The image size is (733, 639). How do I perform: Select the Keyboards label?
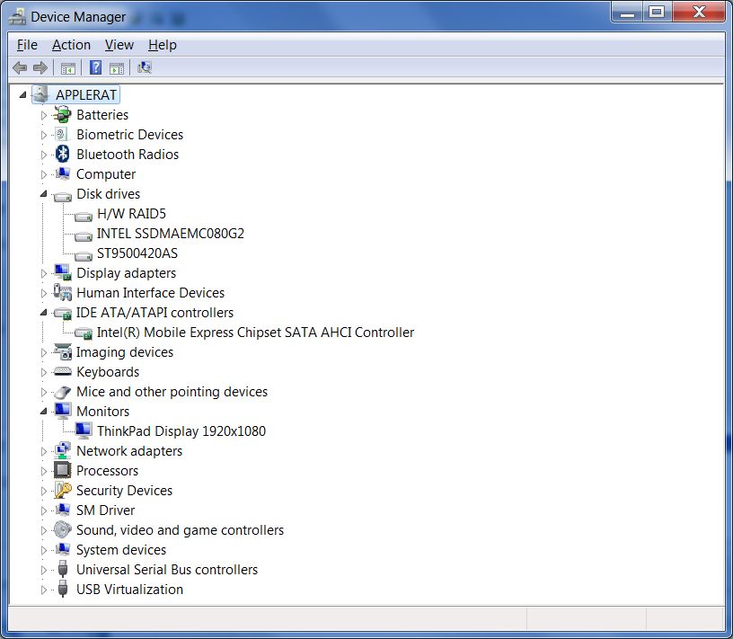[108, 372]
